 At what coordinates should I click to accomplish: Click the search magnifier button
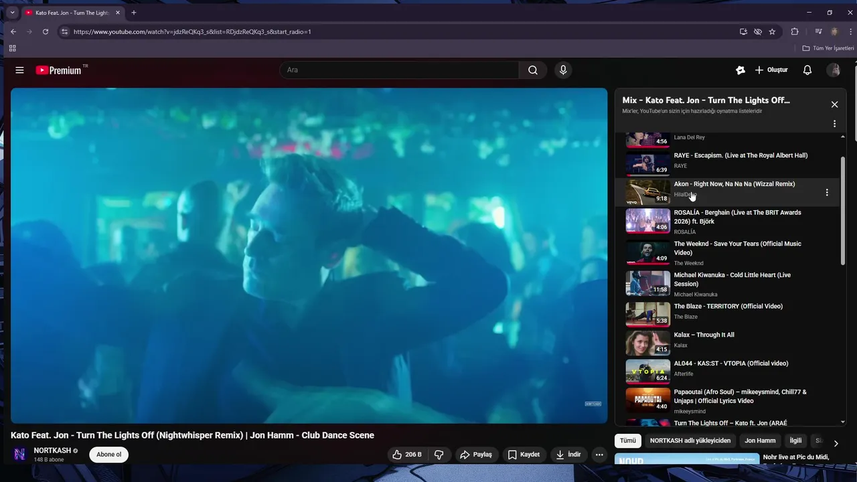(x=533, y=70)
